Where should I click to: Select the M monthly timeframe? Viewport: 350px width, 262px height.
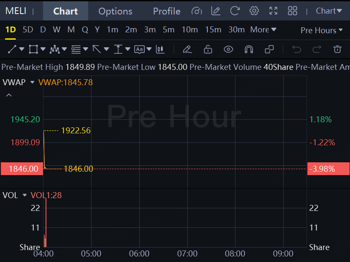tap(71, 29)
